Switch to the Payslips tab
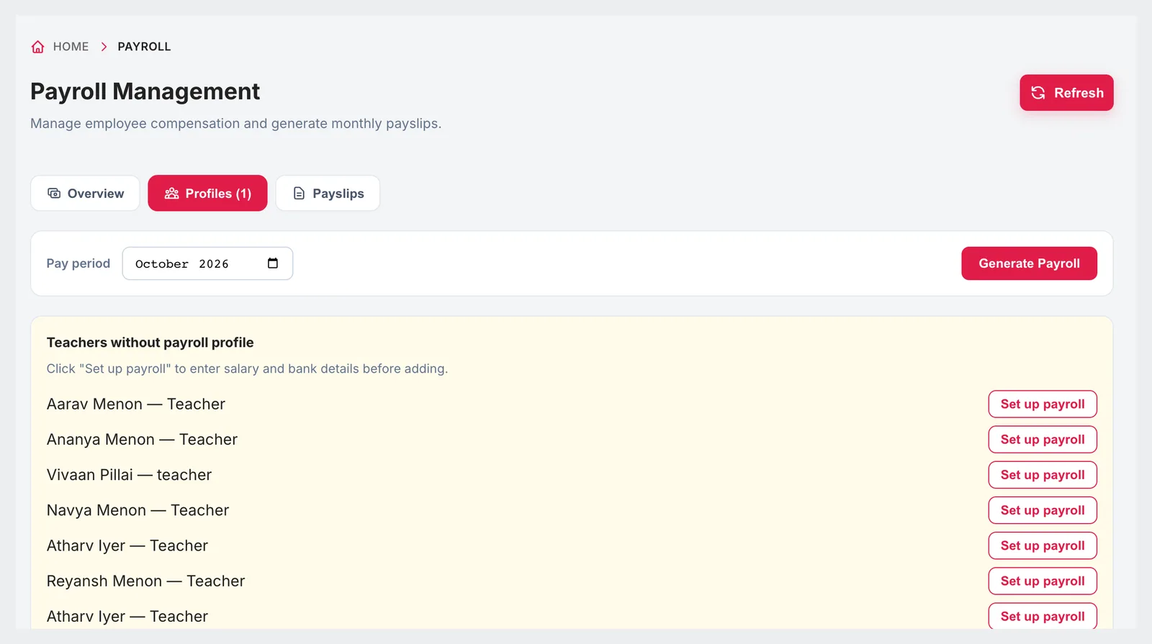 (328, 194)
